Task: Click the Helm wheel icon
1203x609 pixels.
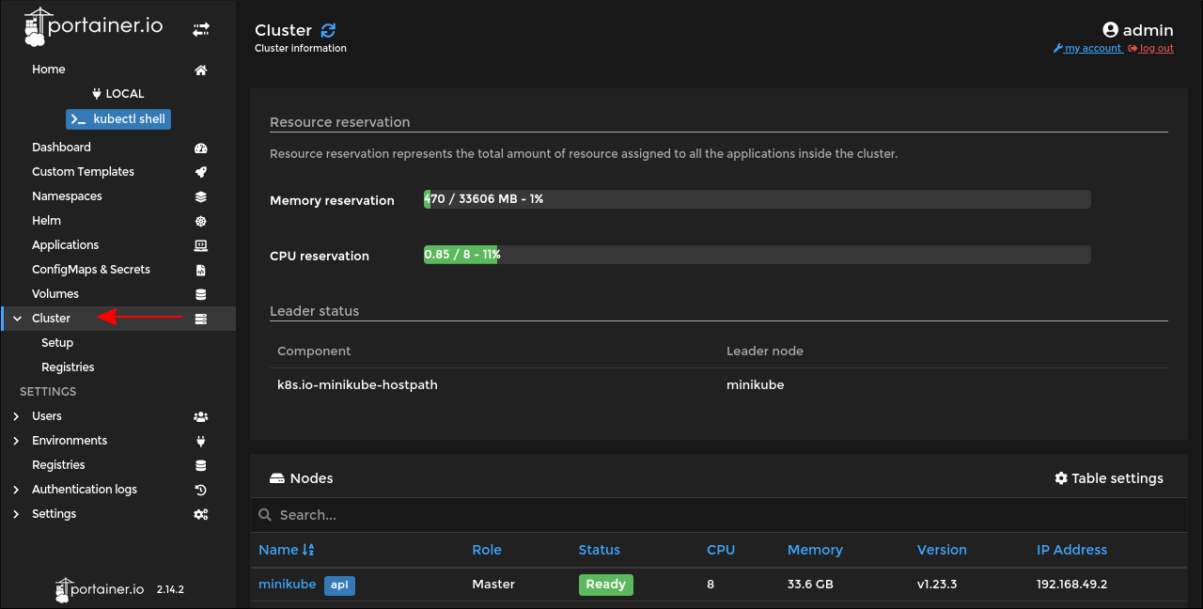Action: (200, 221)
